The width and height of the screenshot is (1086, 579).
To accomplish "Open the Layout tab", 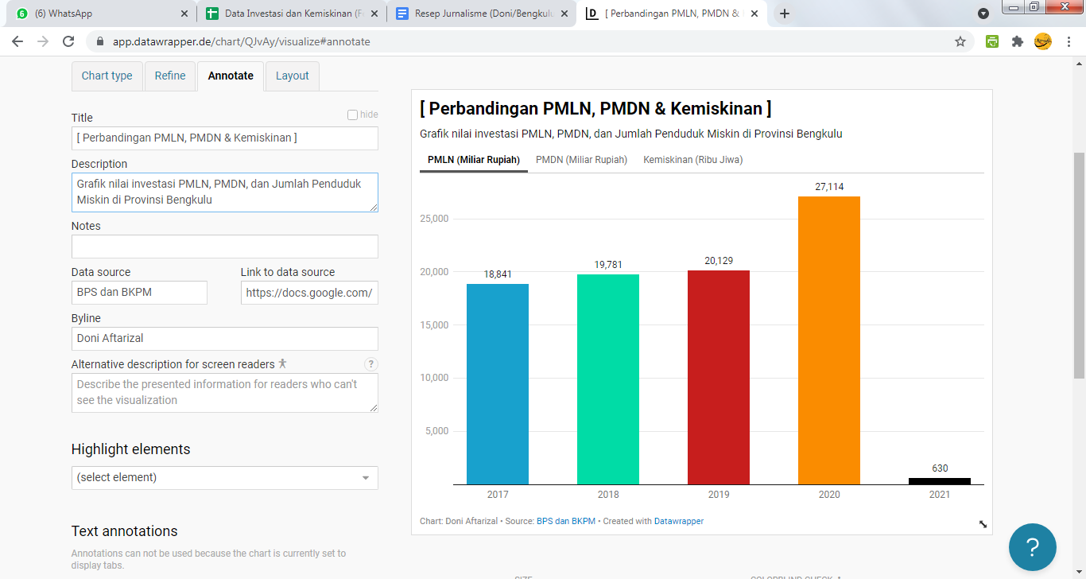I will pyautogui.click(x=292, y=76).
